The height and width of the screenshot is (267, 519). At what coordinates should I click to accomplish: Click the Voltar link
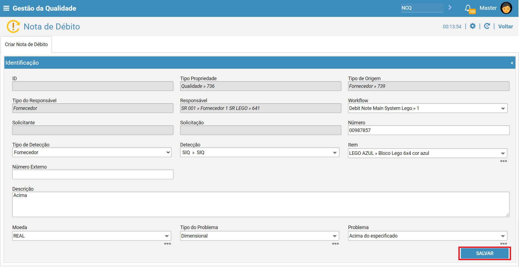[505, 26]
